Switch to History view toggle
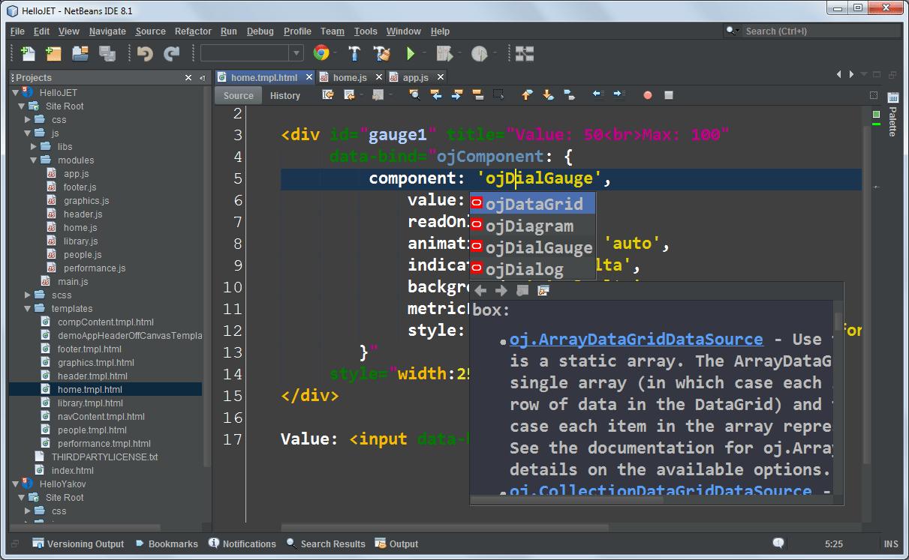The image size is (909, 560). tap(284, 95)
